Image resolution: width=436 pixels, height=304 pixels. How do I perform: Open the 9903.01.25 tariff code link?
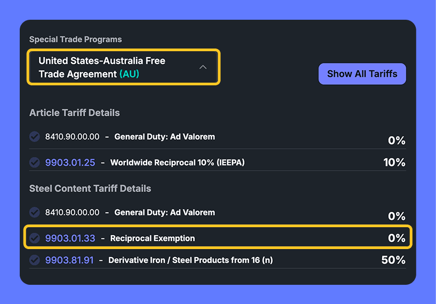pyautogui.click(x=70, y=162)
